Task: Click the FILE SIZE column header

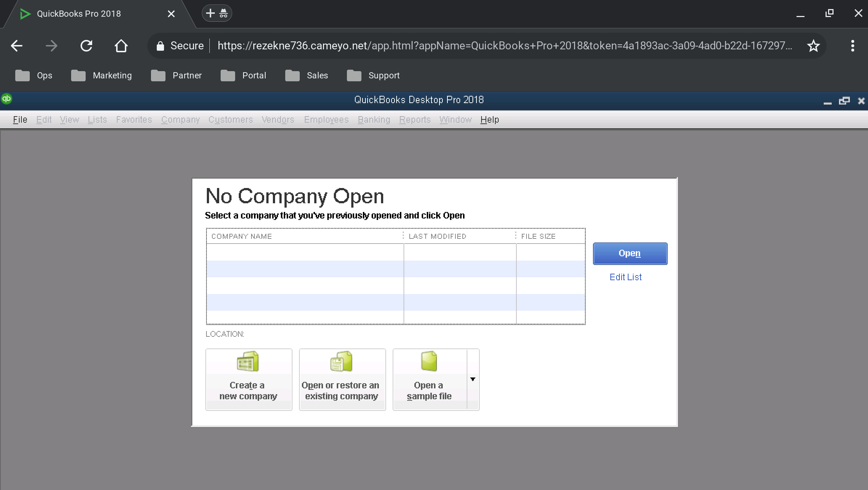Action: (550, 236)
